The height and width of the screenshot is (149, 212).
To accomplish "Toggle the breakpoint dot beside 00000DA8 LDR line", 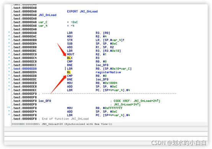I will click(x=9, y=32).
